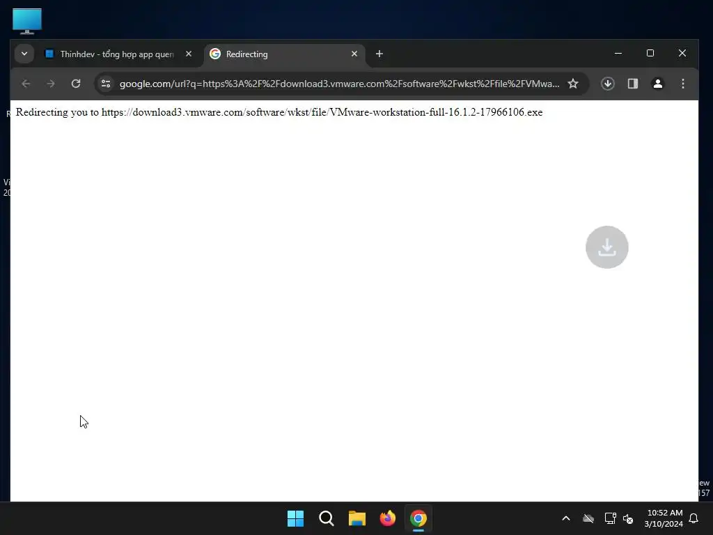Open the Chrome profile menu
Screen dimensions: 713x535
[x=657, y=84]
